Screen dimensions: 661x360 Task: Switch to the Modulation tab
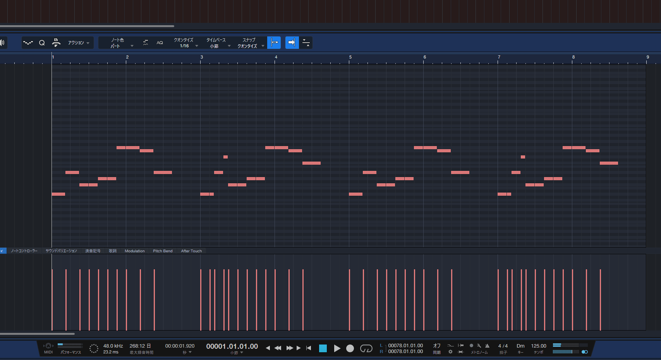[x=135, y=251]
